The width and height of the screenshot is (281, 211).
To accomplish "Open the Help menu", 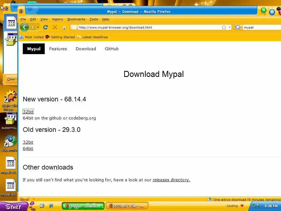I will pyautogui.click(x=106, y=19).
